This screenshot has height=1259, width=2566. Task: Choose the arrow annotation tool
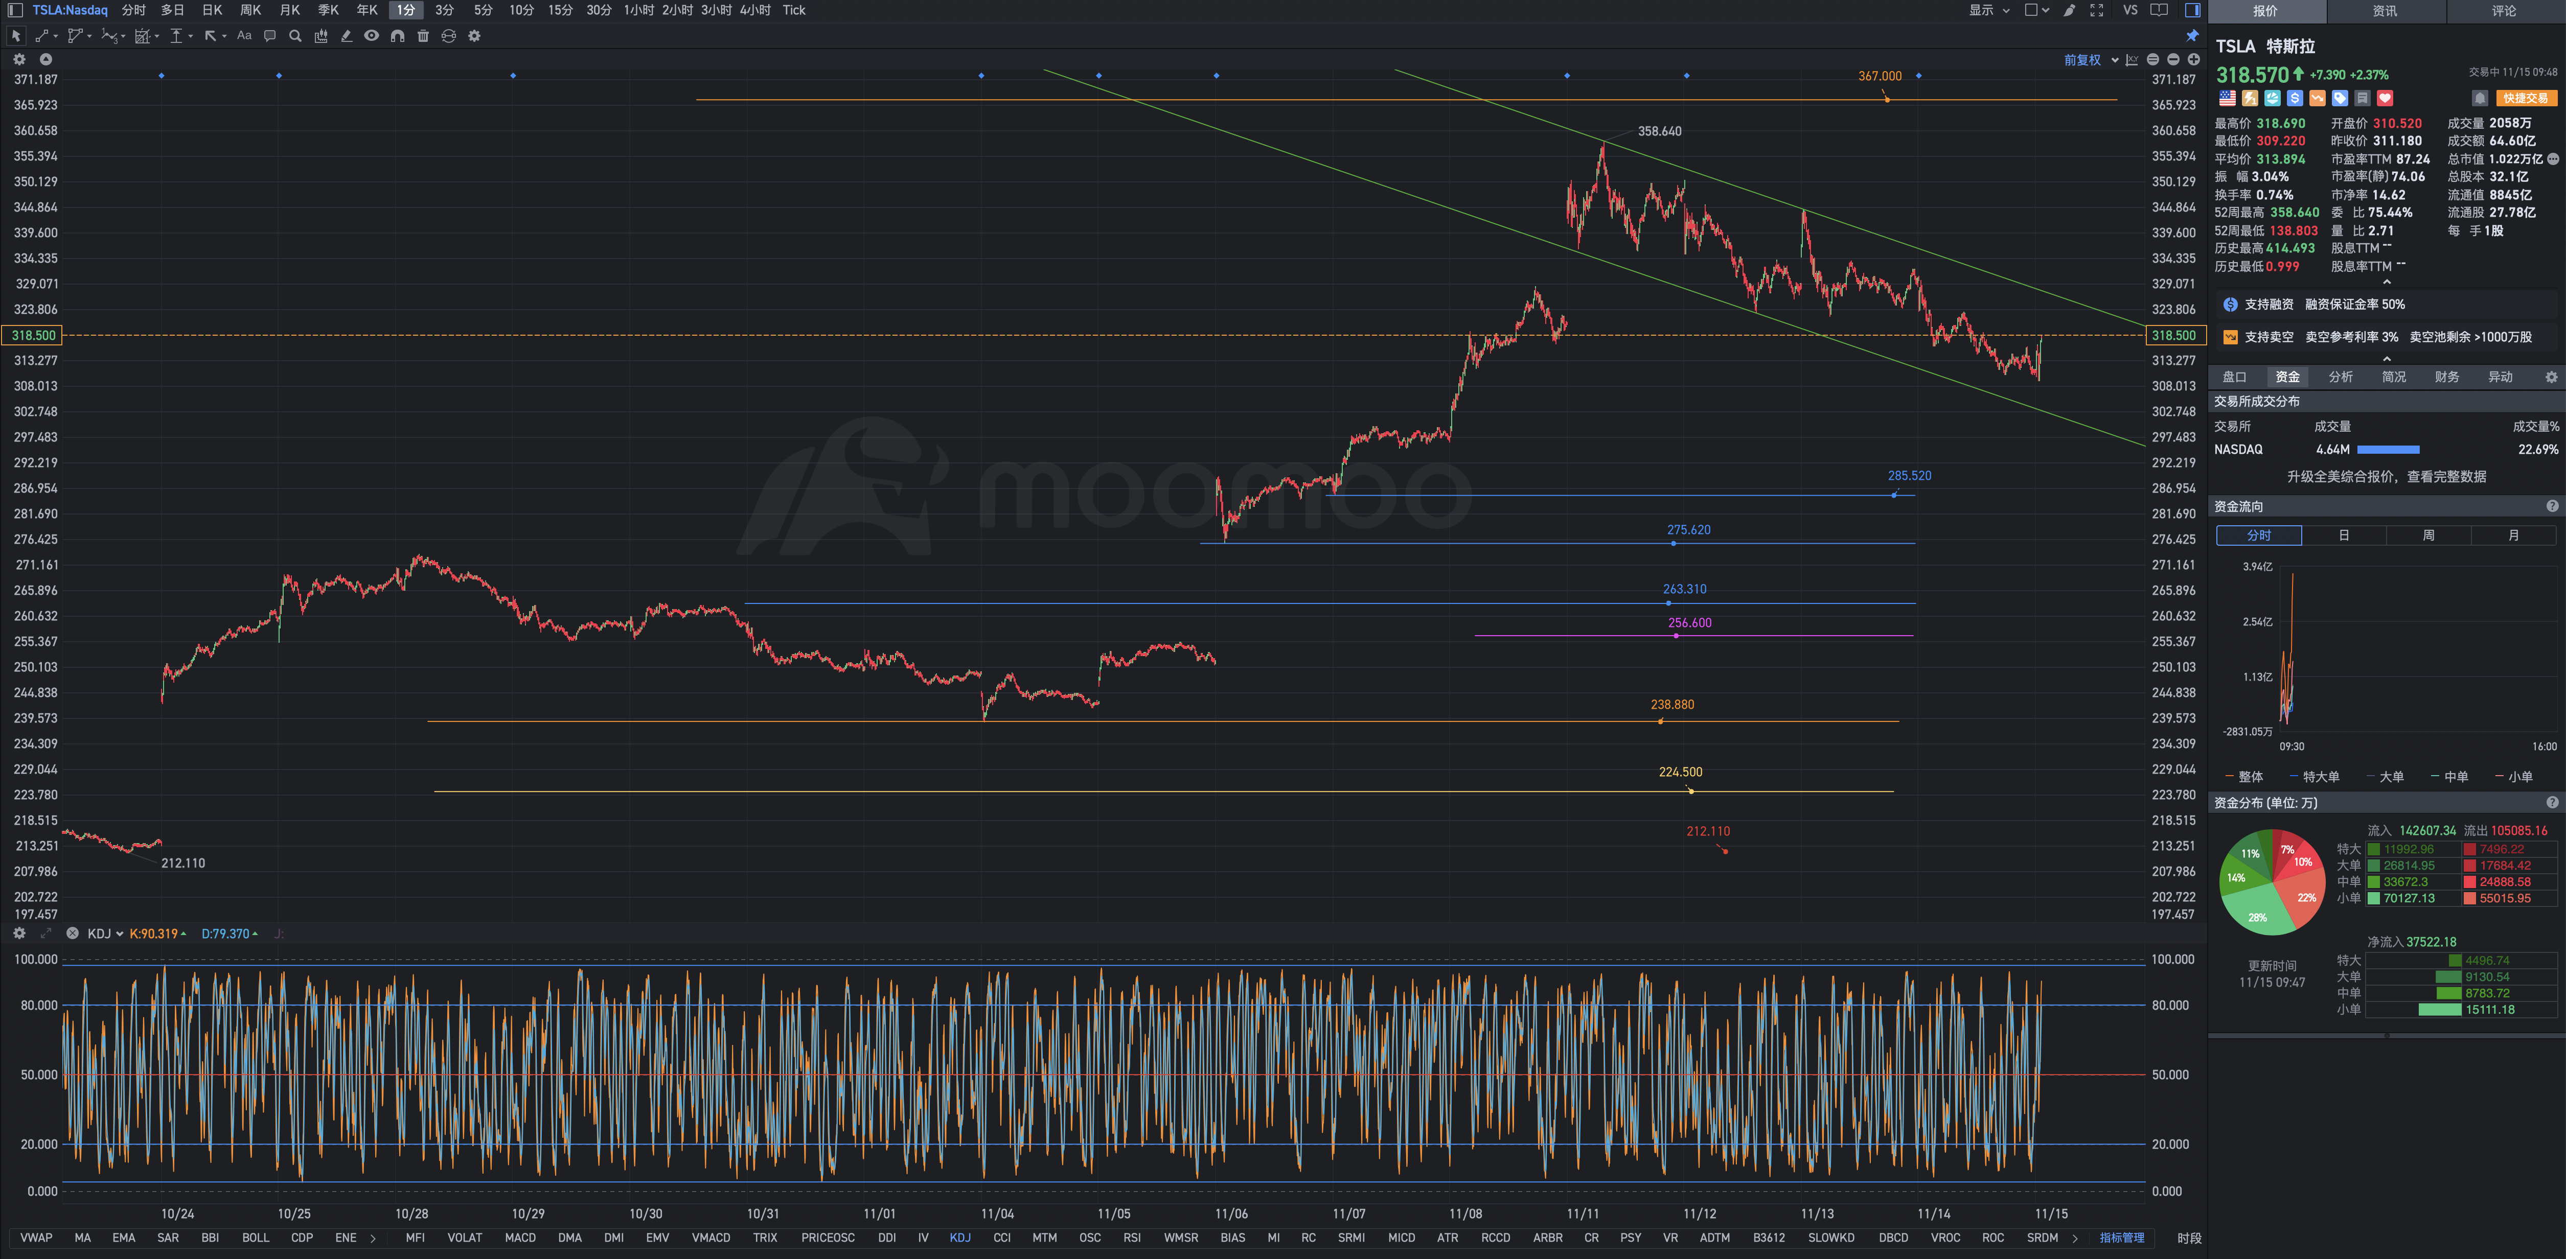(210, 36)
